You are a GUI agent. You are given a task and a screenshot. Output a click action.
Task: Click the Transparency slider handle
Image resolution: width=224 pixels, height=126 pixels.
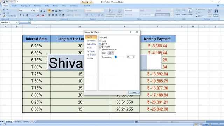[x=115, y=57]
